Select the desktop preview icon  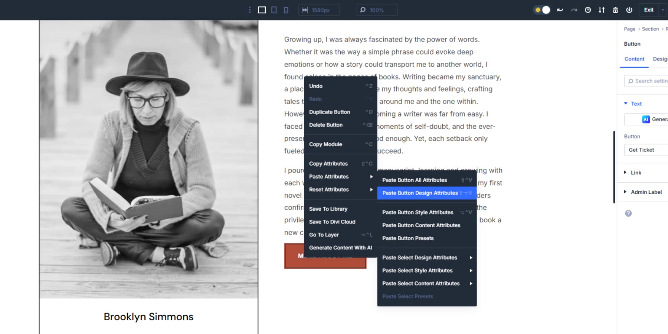[262, 10]
